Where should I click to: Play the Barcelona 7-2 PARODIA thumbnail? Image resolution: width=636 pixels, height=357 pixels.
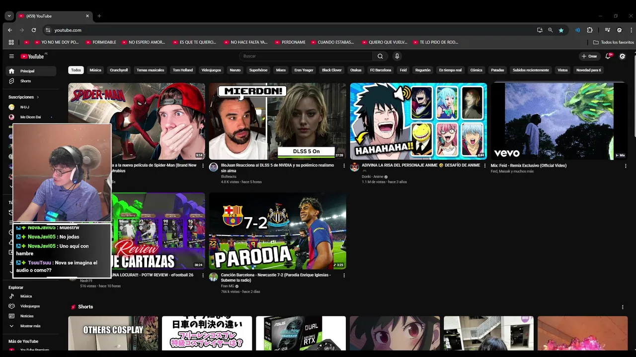[x=277, y=231]
